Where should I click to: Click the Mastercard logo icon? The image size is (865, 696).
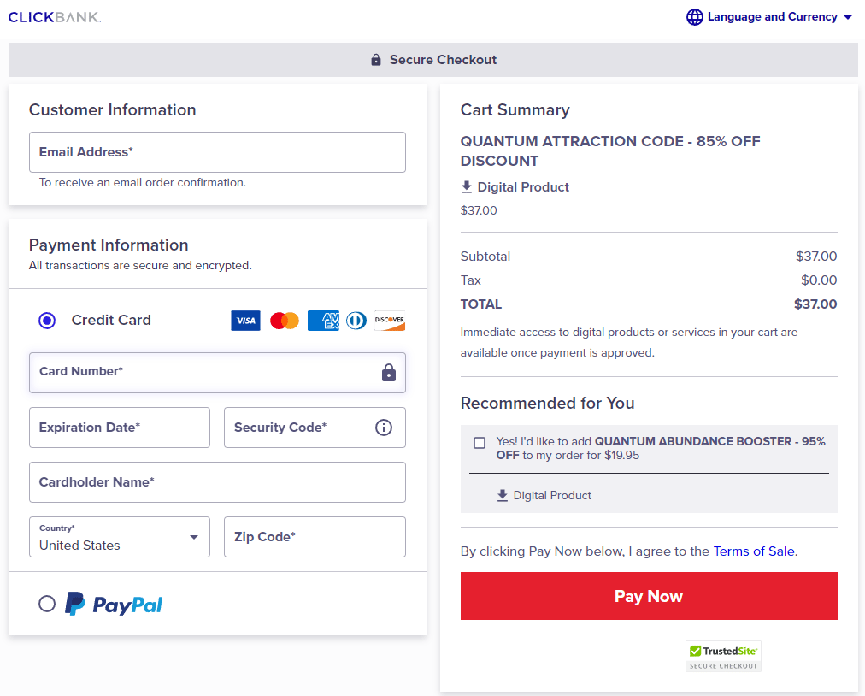coord(285,321)
